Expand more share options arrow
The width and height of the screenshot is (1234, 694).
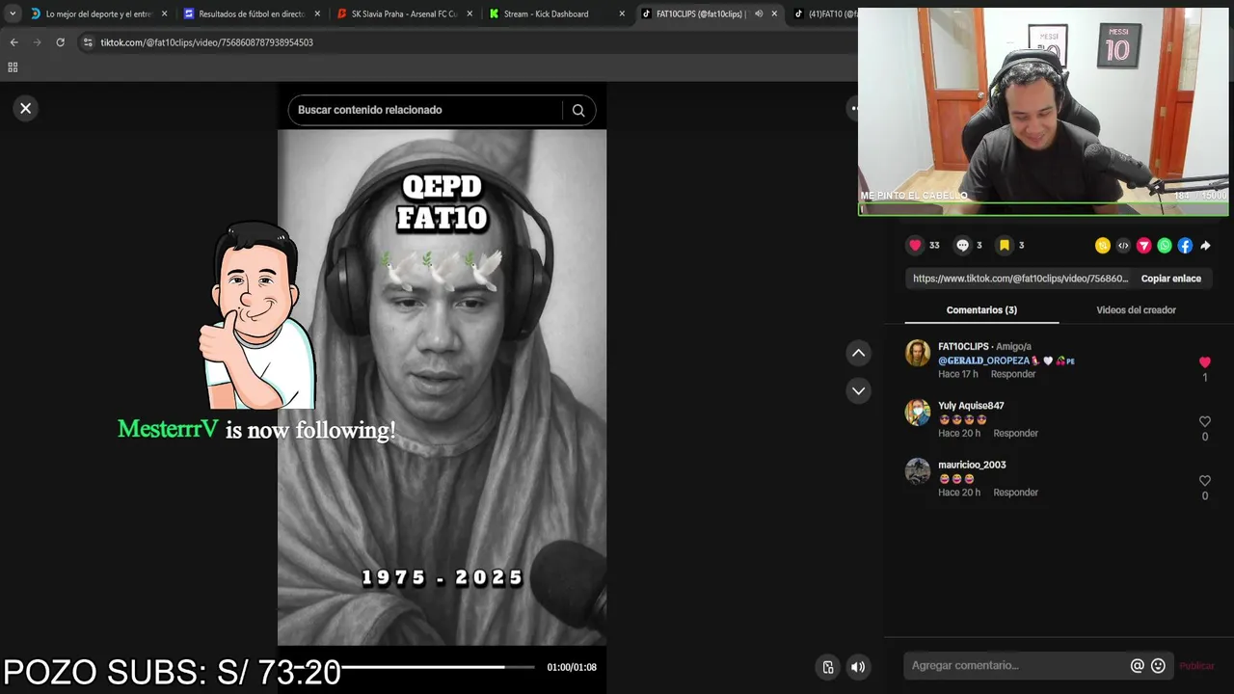click(x=1205, y=246)
